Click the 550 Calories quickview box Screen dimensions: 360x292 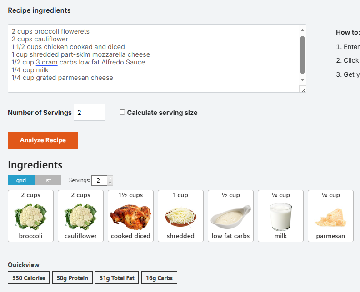tap(29, 277)
